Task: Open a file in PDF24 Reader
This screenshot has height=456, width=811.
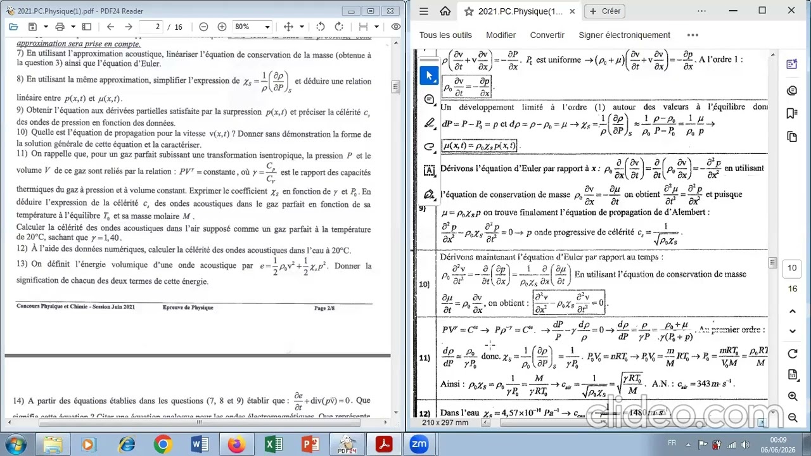Action: pyautogui.click(x=14, y=27)
